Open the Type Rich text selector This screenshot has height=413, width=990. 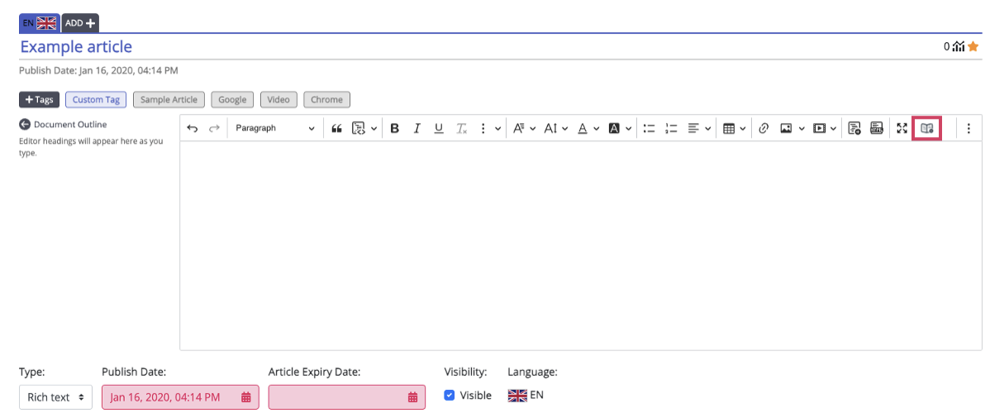[x=55, y=397]
